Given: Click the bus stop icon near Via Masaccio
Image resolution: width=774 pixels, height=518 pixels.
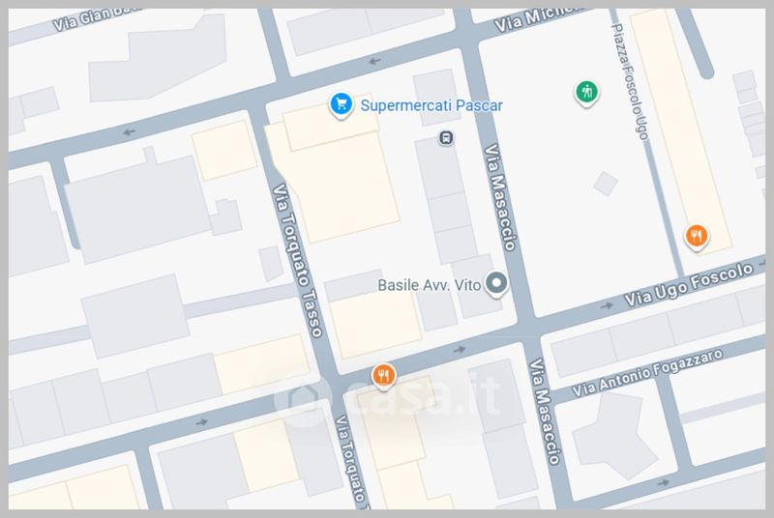Looking at the screenshot, I should click(x=446, y=138).
